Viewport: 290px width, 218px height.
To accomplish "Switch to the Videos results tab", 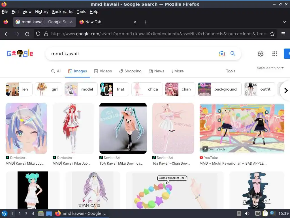I will point(103,71).
